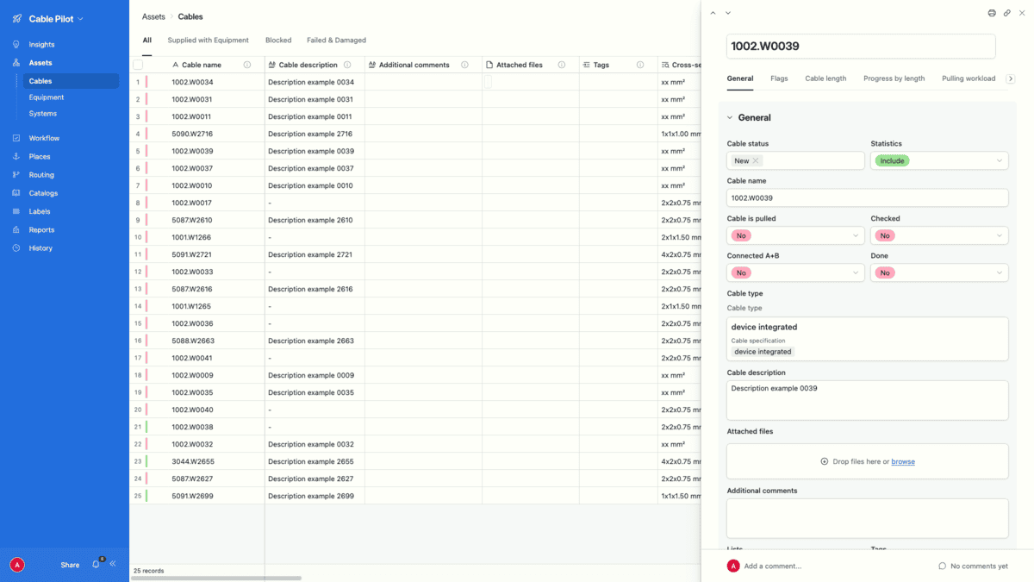Image resolution: width=1034 pixels, height=582 pixels.
Task: Click the Cable description text area
Action: [x=867, y=400]
